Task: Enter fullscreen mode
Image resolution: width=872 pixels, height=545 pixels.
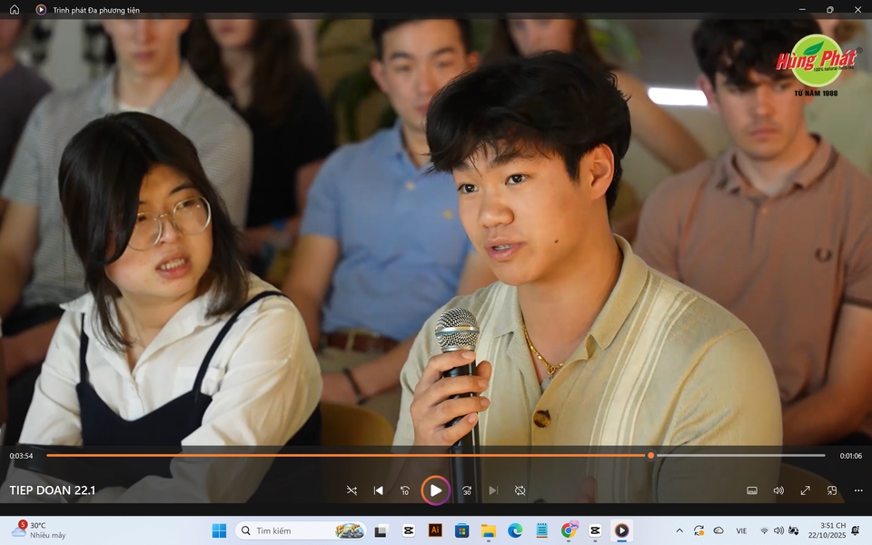Action: 805,490
